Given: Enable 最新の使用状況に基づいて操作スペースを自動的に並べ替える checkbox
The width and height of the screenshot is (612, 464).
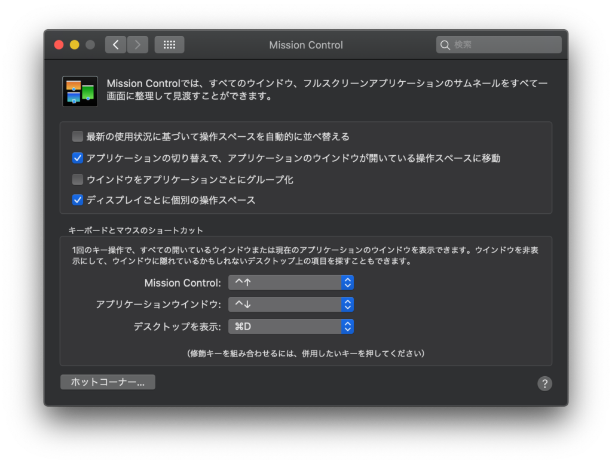Looking at the screenshot, I should click(78, 137).
